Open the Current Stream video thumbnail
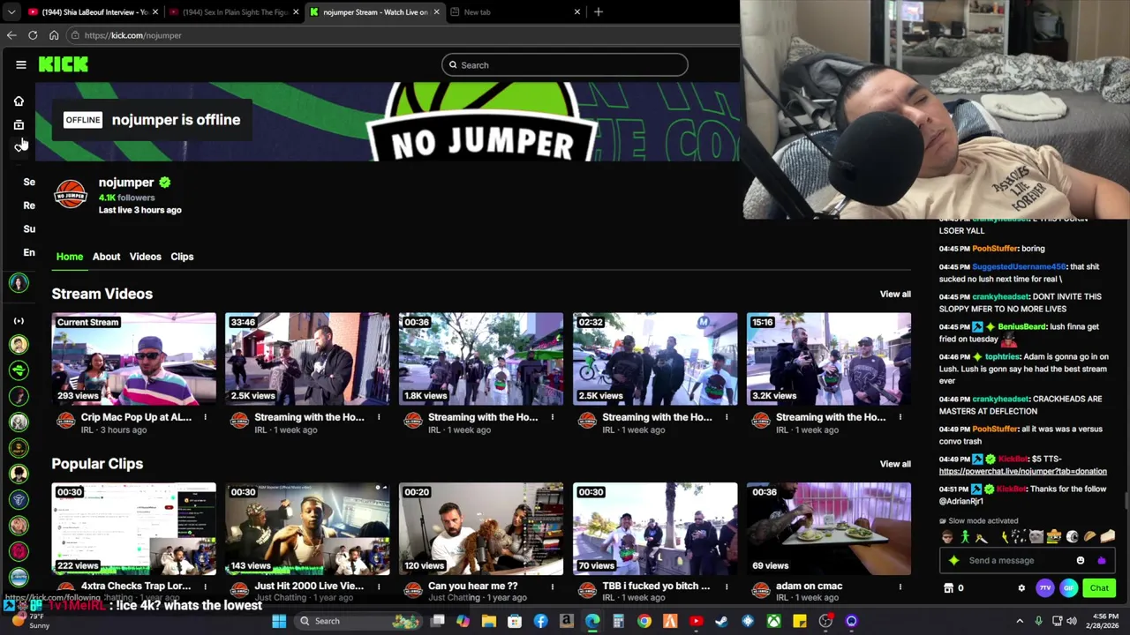 133,359
